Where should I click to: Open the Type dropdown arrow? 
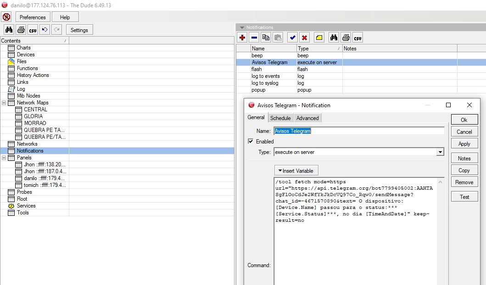pos(440,152)
